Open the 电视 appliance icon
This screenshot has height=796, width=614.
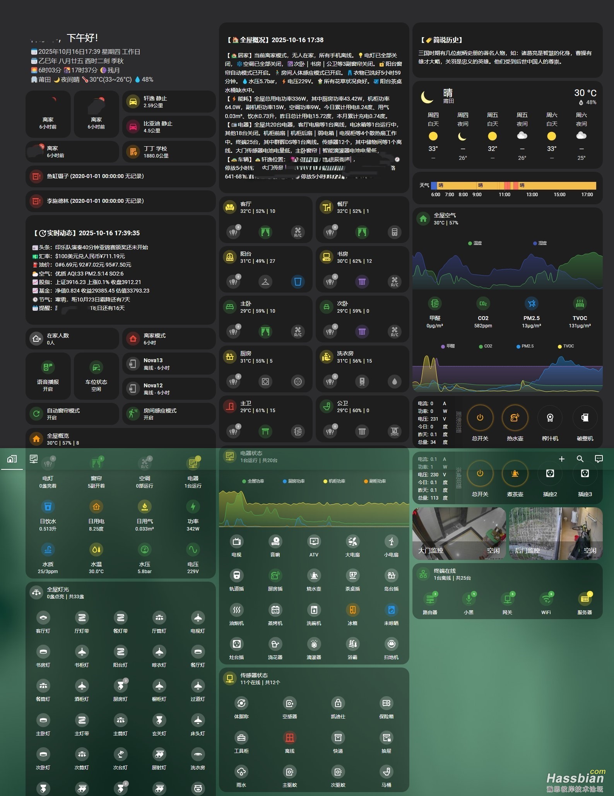pos(236,542)
